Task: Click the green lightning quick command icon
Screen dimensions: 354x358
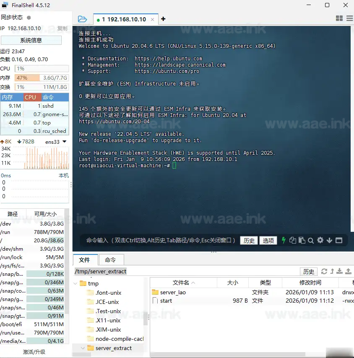Action: [x=284, y=240]
